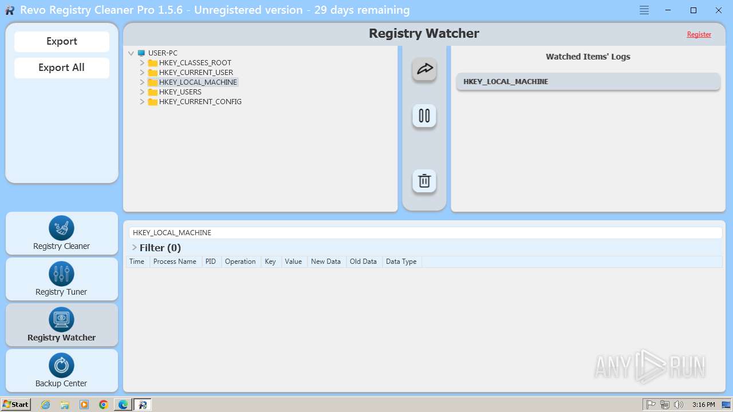Select HKEY_LOCAL_MACHINE tree label
The width and height of the screenshot is (733, 412).
point(198,82)
